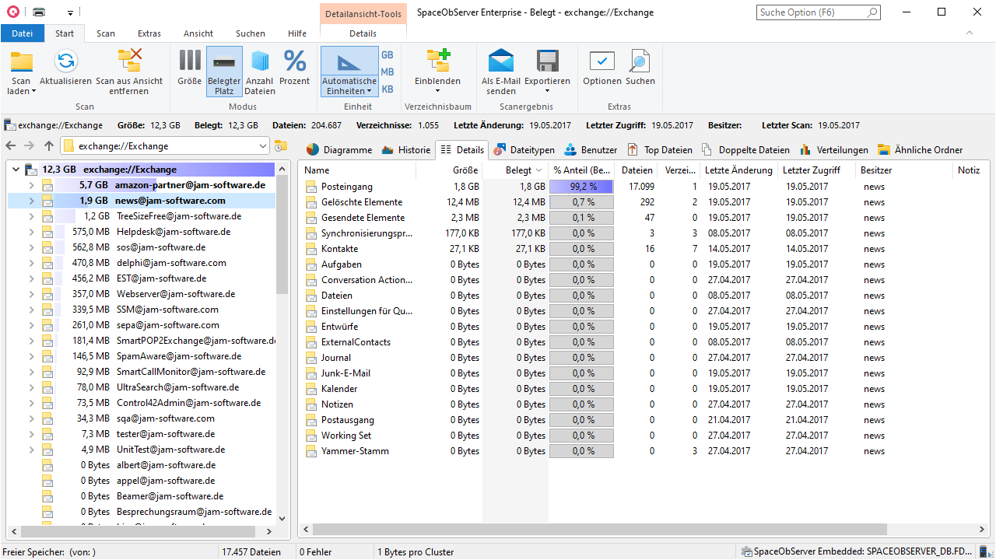The width and height of the screenshot is (996, 560).
Task: Open the Datei menu
Action: point(23,33)
